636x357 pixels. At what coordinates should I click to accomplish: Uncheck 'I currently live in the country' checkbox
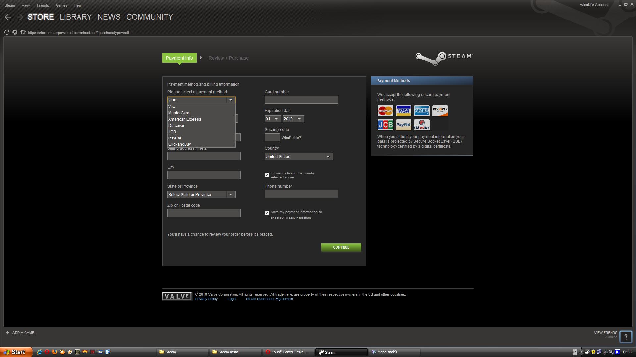[267, 175]
